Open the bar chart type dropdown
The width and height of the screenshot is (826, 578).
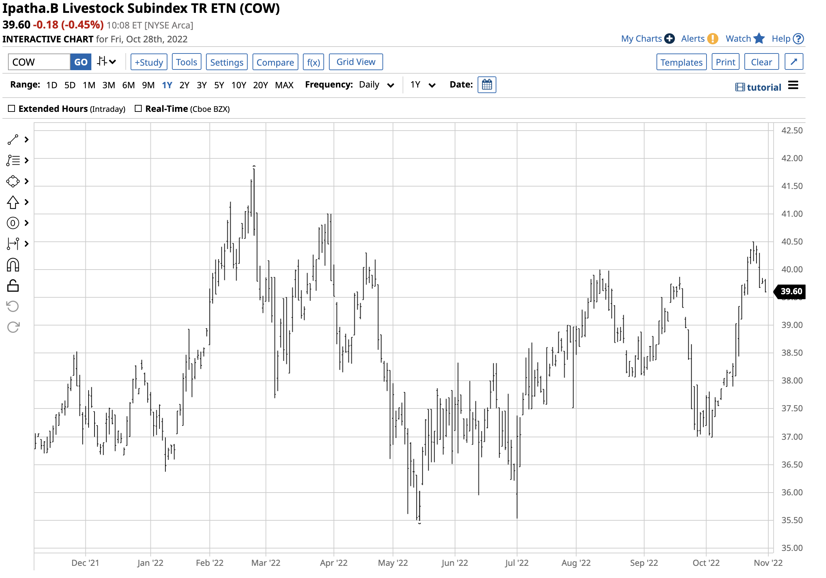tap(107, 62)
